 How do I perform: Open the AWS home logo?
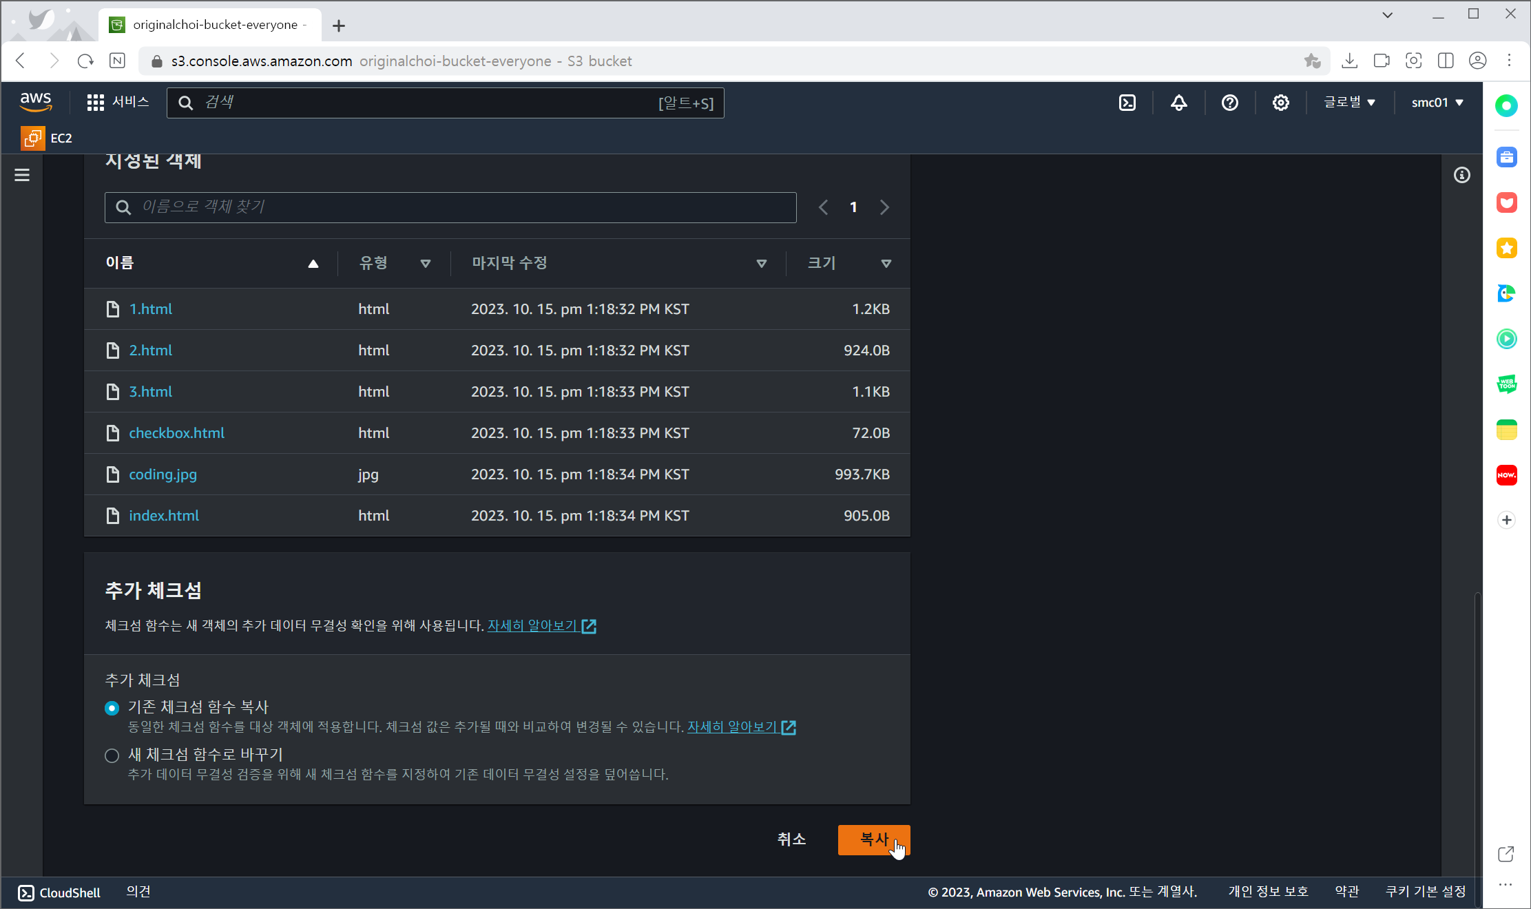[36, 102]
